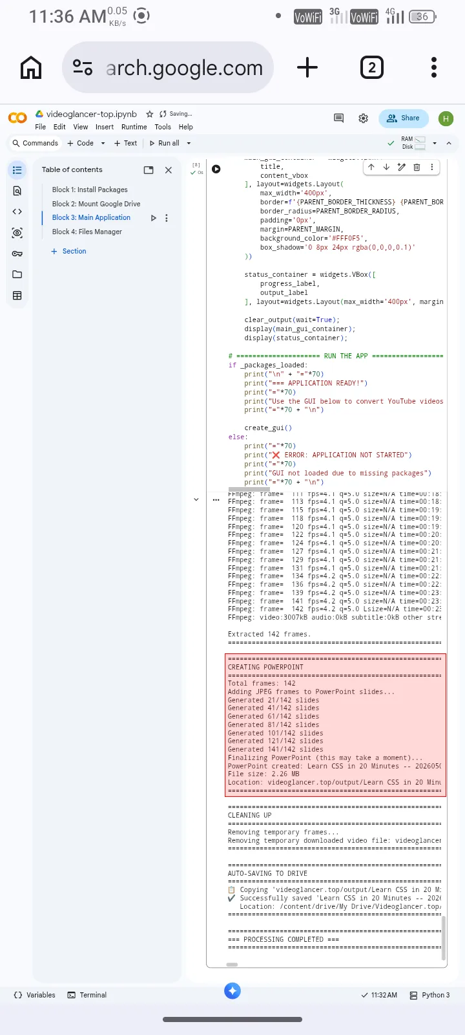Open Find and replace sidebar icon
Image resolution: width=465 pixels, height=1035 pixels.
17,191
